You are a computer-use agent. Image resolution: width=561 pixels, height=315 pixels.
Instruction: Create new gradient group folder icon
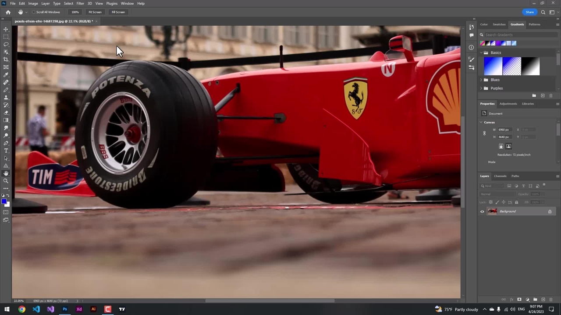click(x=534, y=95)
